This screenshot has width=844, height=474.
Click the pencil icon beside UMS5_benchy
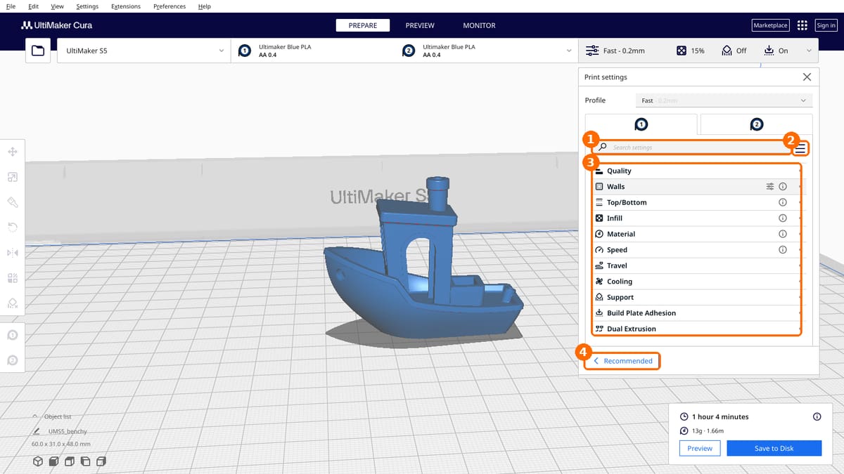point(37,431)
